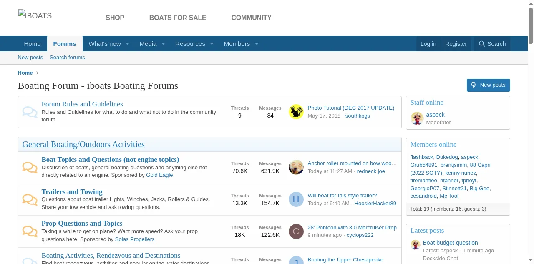The image size is (534, 264).
Task: Open Photo Tutorial (DEC 2017 UPDATE) thread
Action: pyautogui.click(x=351, y=108)
